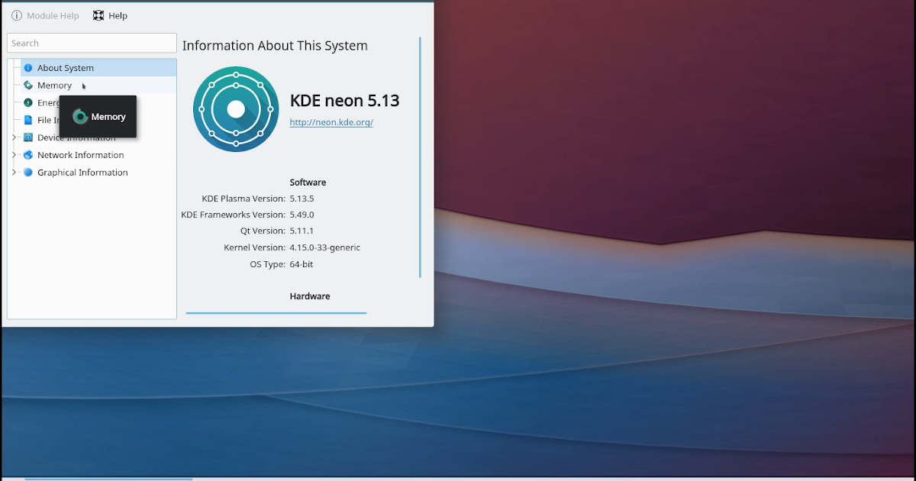916x481 pixels.
Task: Click the Software section heading
Action: pos(308,182)
